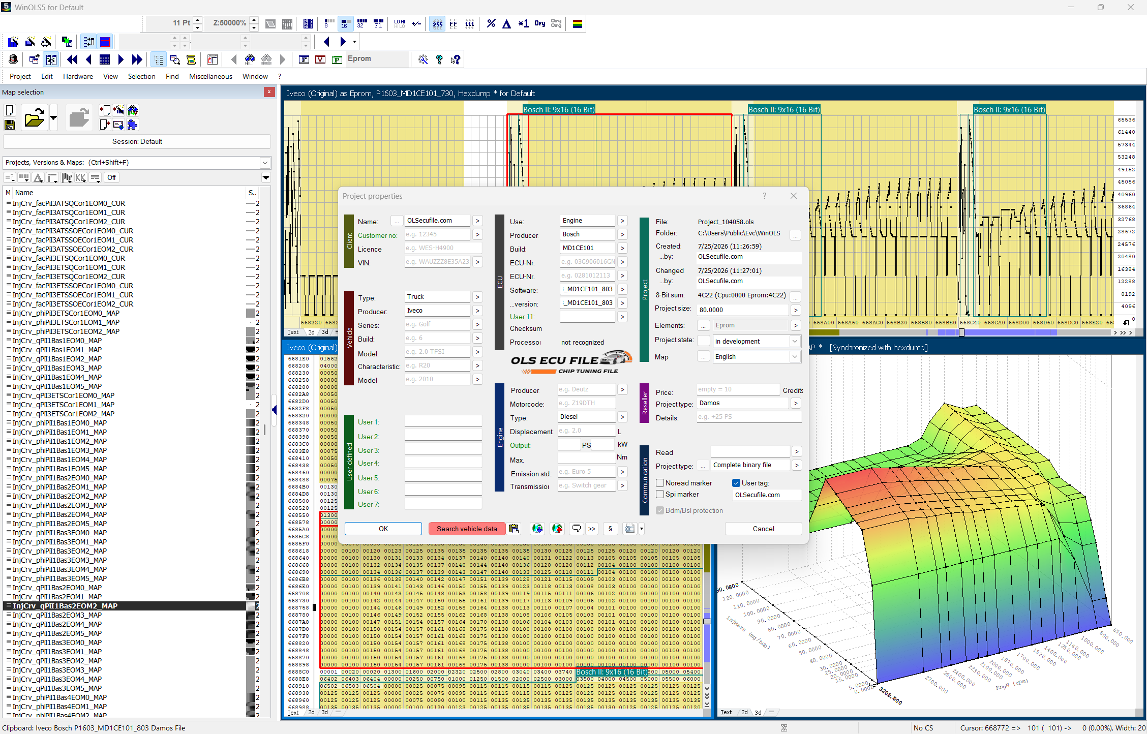Click the color spectrum icon in toolbar
The height and width of the screenshot is (734, 1147).
point(577,24)
